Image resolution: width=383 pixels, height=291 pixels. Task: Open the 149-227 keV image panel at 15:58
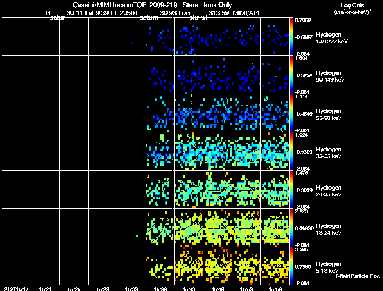pyautogui.click(x=275, y=36)
